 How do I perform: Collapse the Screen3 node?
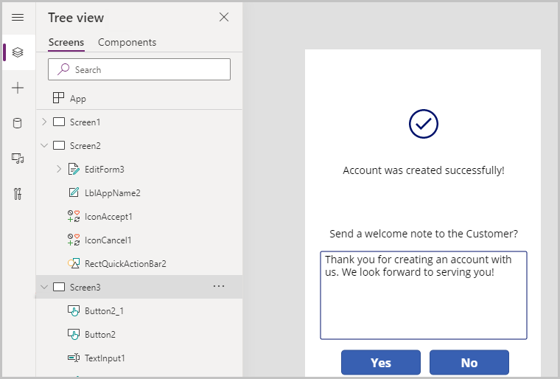[44, 287]
